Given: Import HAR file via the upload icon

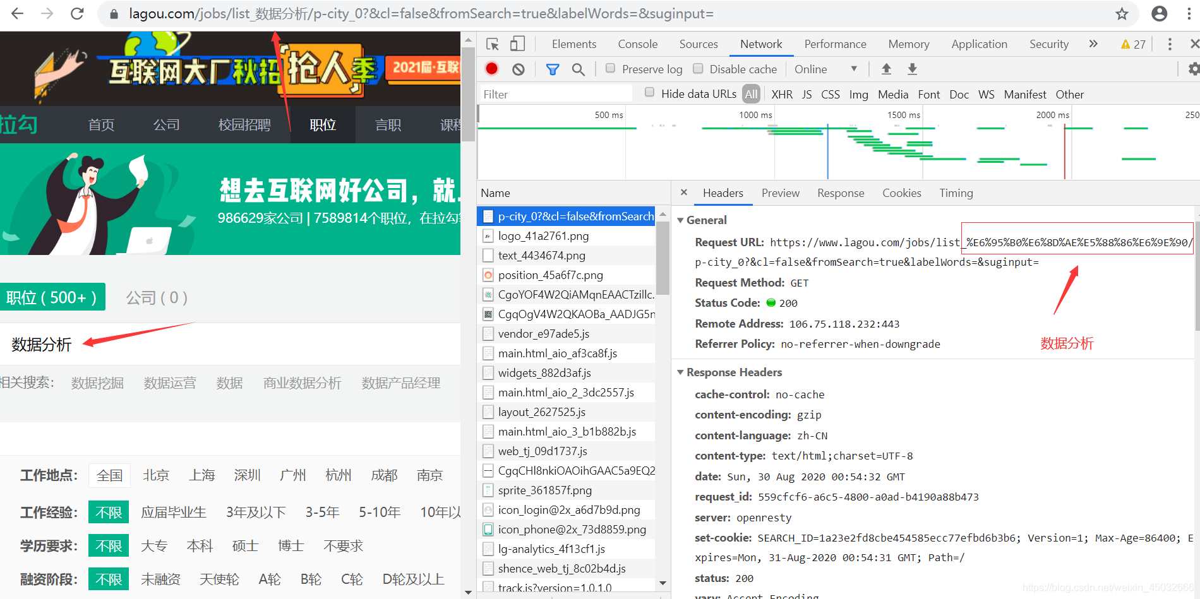Looking at the screenshot, I should coord(887,69).
